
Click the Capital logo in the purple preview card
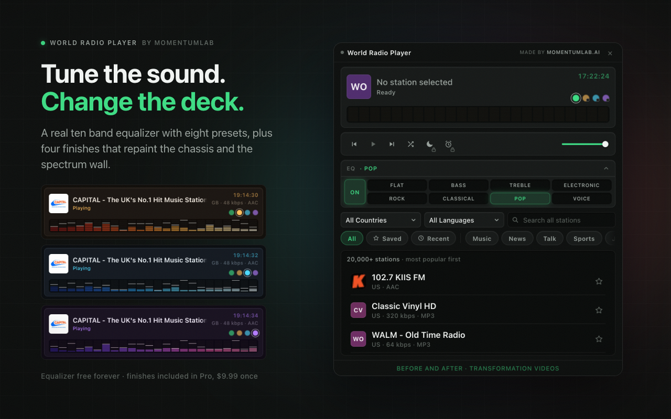pos(59,324)
